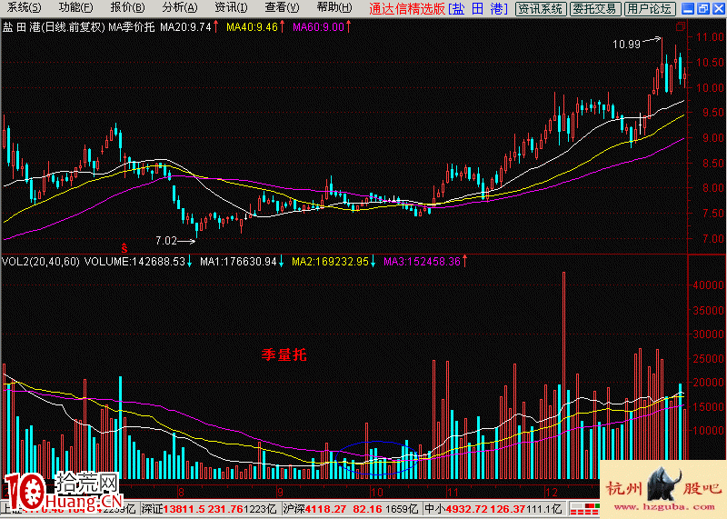Click the 10.00 price axis label
Screen dimensions: 727x519
[710, 87]
